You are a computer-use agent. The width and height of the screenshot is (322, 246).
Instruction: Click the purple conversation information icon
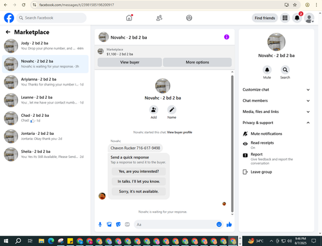(x=227, y=37)
